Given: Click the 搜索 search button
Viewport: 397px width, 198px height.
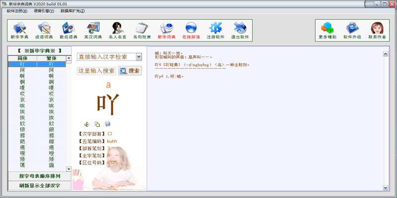Looking at the screenshot, I should pyautogui.click(x=130, y=71).
